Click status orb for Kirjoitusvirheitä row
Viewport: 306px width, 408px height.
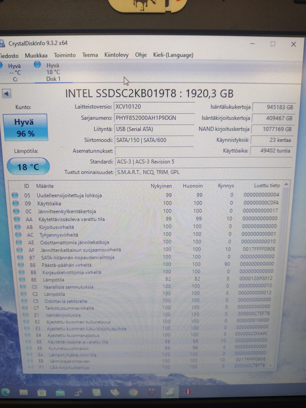tap(18, 227)
